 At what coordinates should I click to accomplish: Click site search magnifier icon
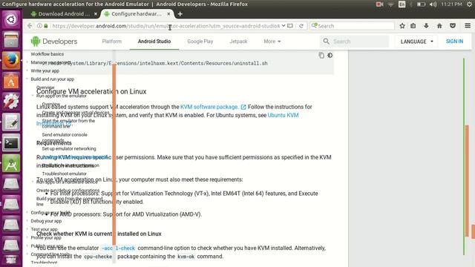tap(326, 42)
